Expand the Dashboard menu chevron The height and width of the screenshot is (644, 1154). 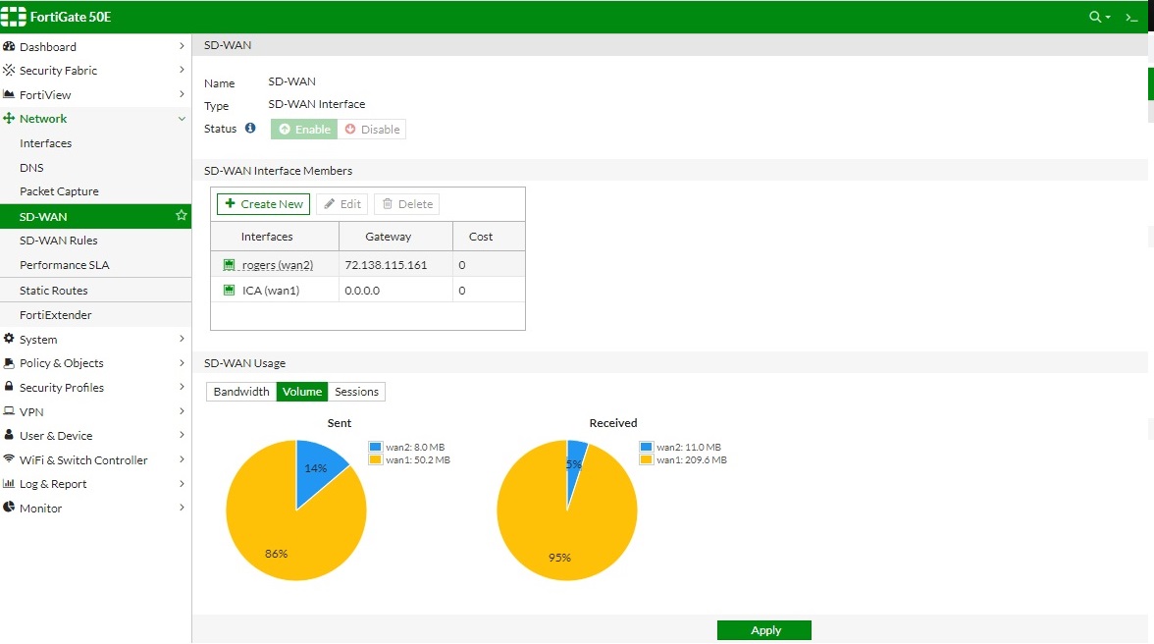point(182,46)
